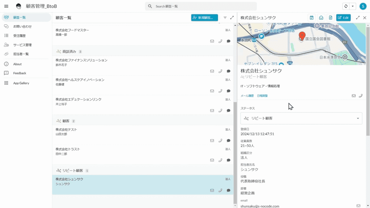This screenshot has width=370, height=208.
Task: Email 株式会社フードマスター from its row
Action: pos(212,41)
